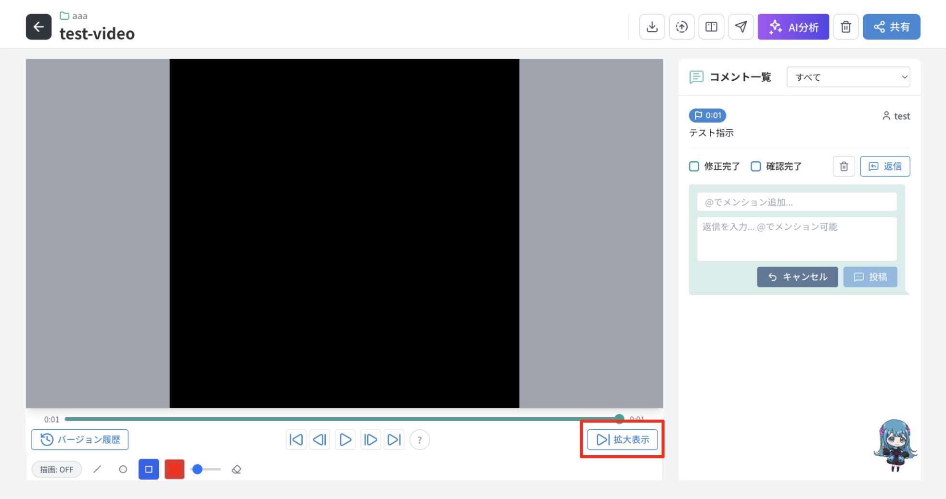Open the バージョン履歴 version history
This screenshot has height=499, width=946.
[80, 439]
